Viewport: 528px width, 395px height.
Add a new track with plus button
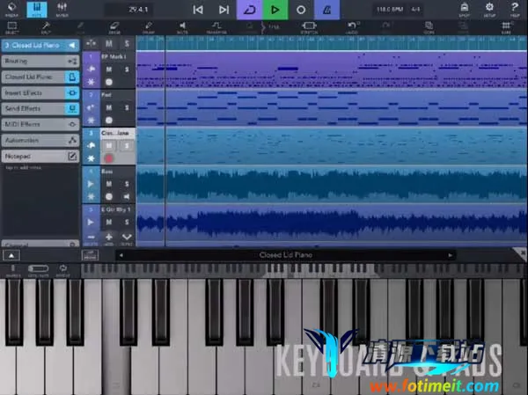pos(109,238)
